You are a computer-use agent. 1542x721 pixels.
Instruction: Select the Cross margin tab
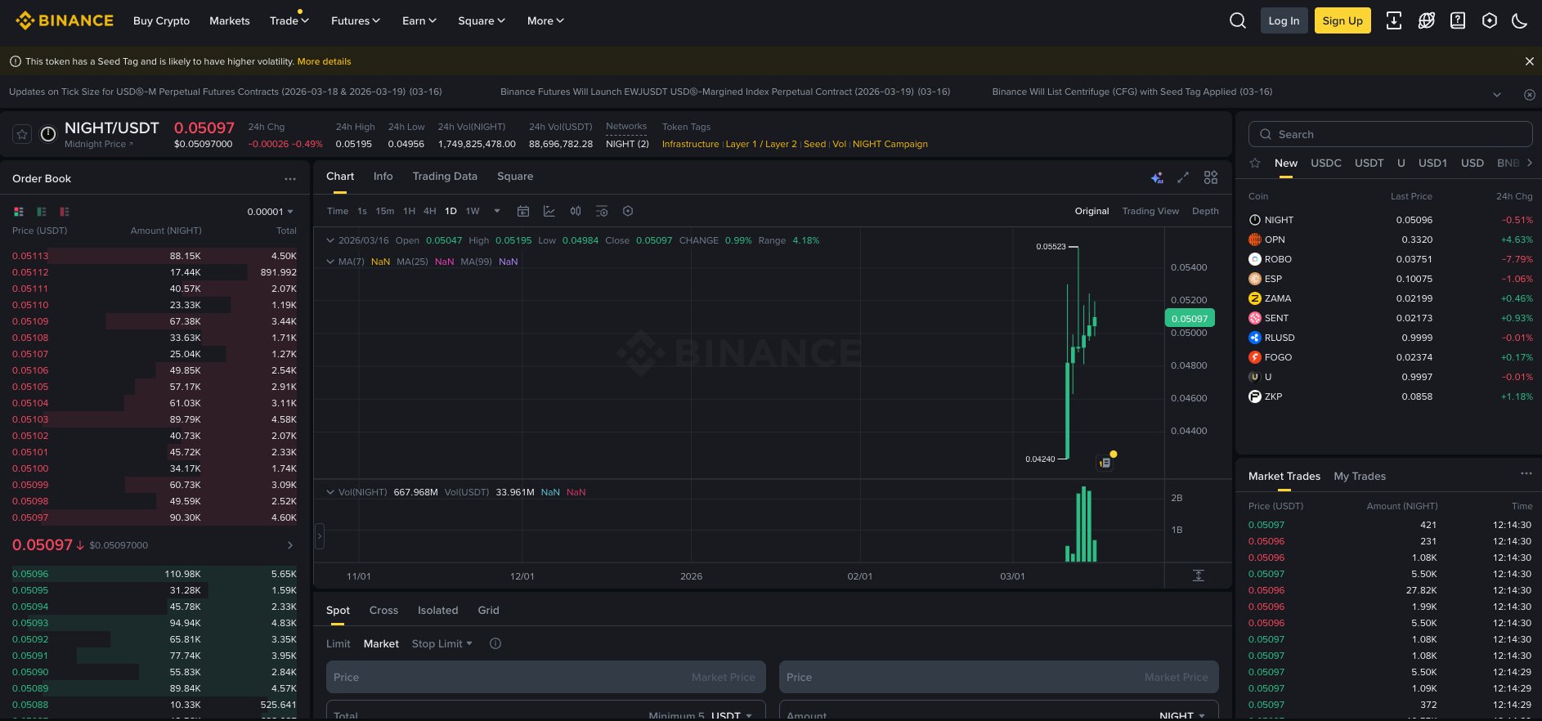tap(383, 611)
